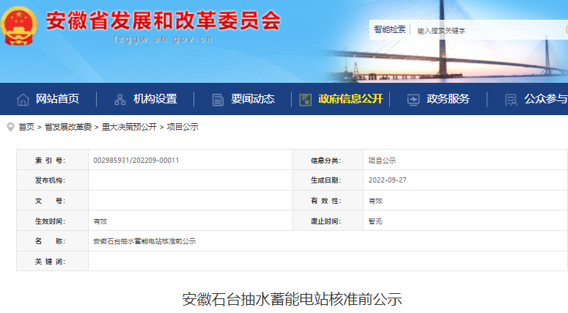Go to 重大决策预公开 breadcrumb link

point(129,127)
